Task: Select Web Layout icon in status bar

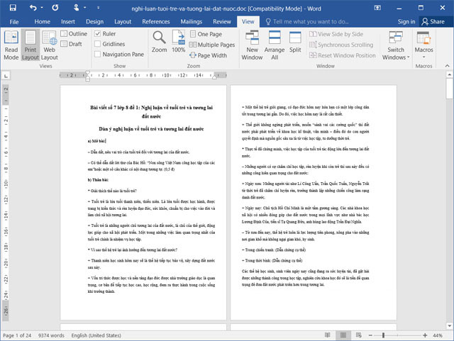Action: tap(359, 335)
